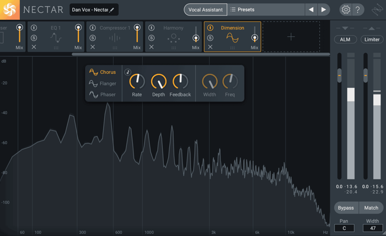Screen dimensions: 386x236
Task: Solo the Dimension module
Action: 210,38
